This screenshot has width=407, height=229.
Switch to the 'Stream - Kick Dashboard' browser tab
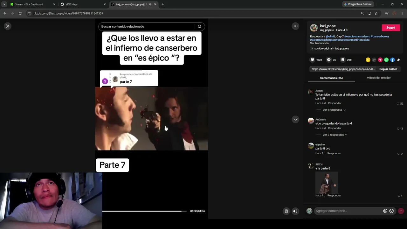(33, 4)
